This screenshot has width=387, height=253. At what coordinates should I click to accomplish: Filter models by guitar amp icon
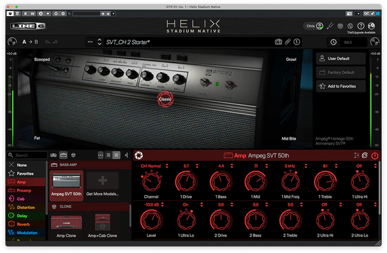click(53, 155)
